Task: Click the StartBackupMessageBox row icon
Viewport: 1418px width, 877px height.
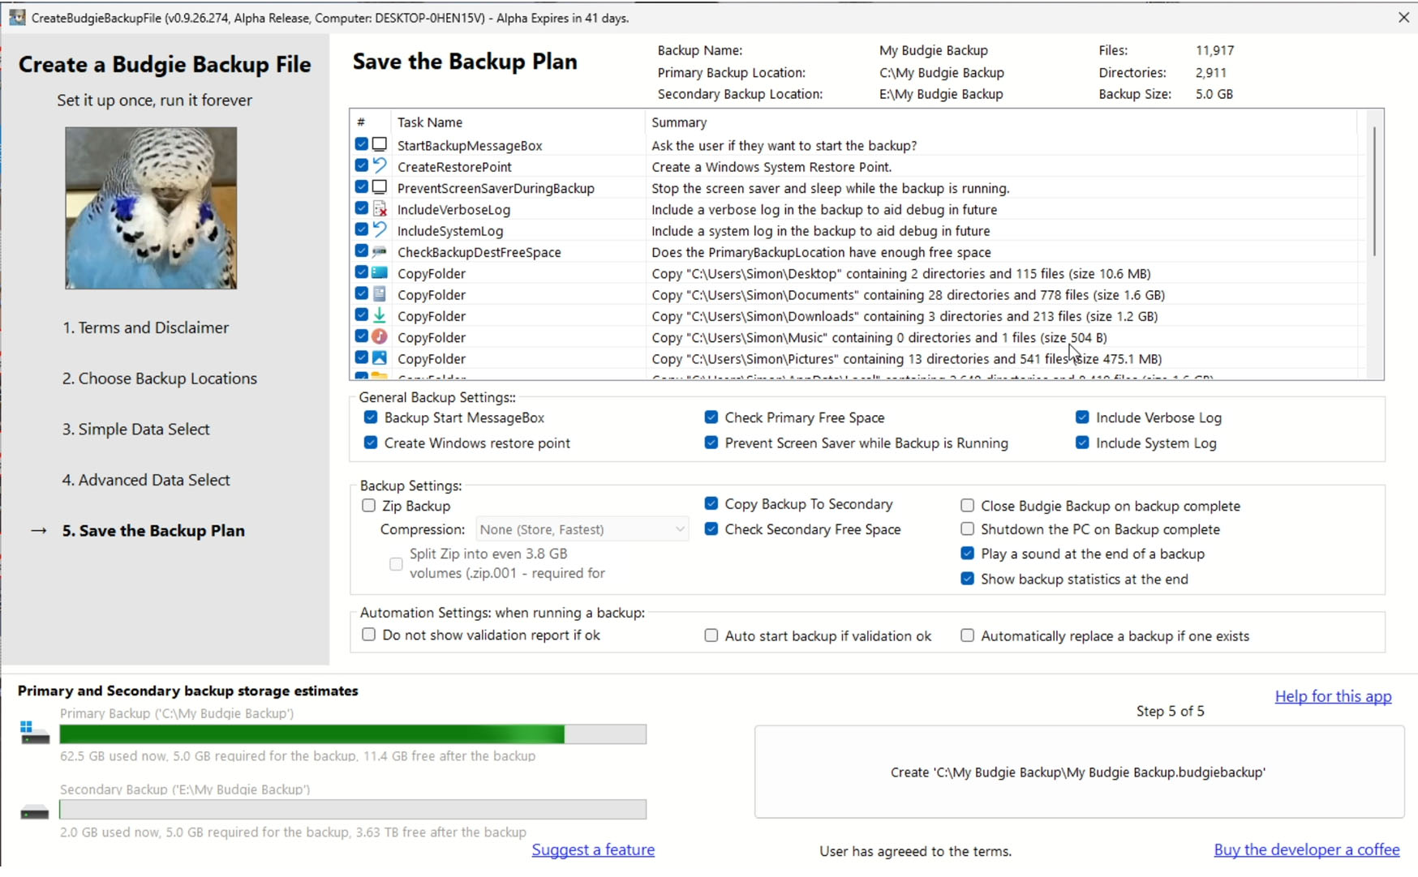Action: click(x=379, y=144)
